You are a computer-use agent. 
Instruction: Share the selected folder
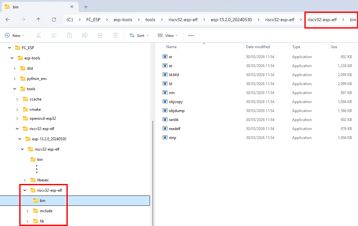coord(100,35)
